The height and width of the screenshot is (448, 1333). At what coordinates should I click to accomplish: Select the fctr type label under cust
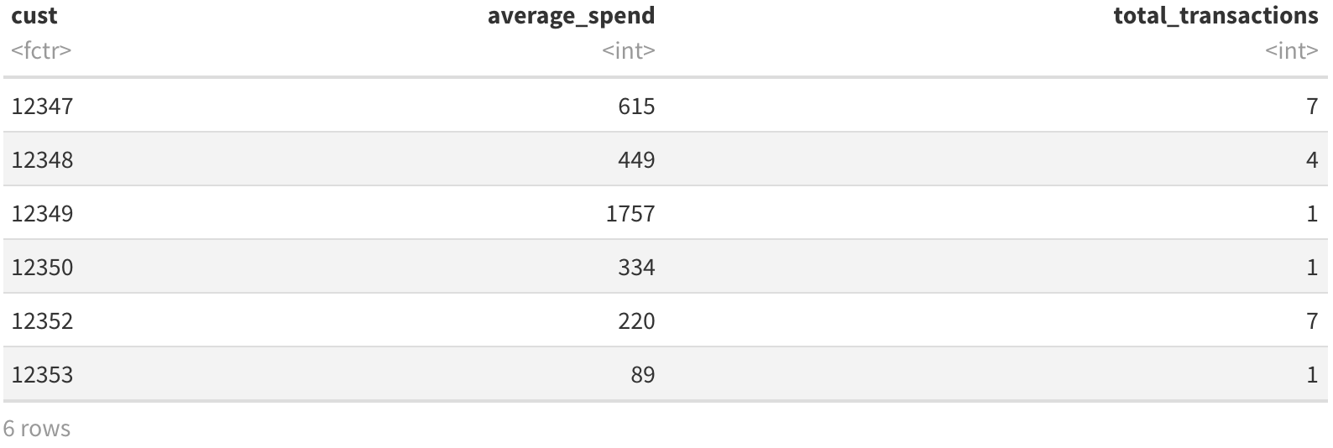[x=41, y=51]
